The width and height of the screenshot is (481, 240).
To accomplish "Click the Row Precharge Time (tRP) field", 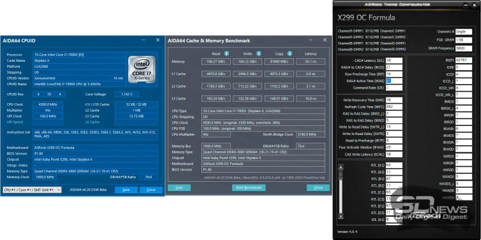I will [x=394, y=74].
